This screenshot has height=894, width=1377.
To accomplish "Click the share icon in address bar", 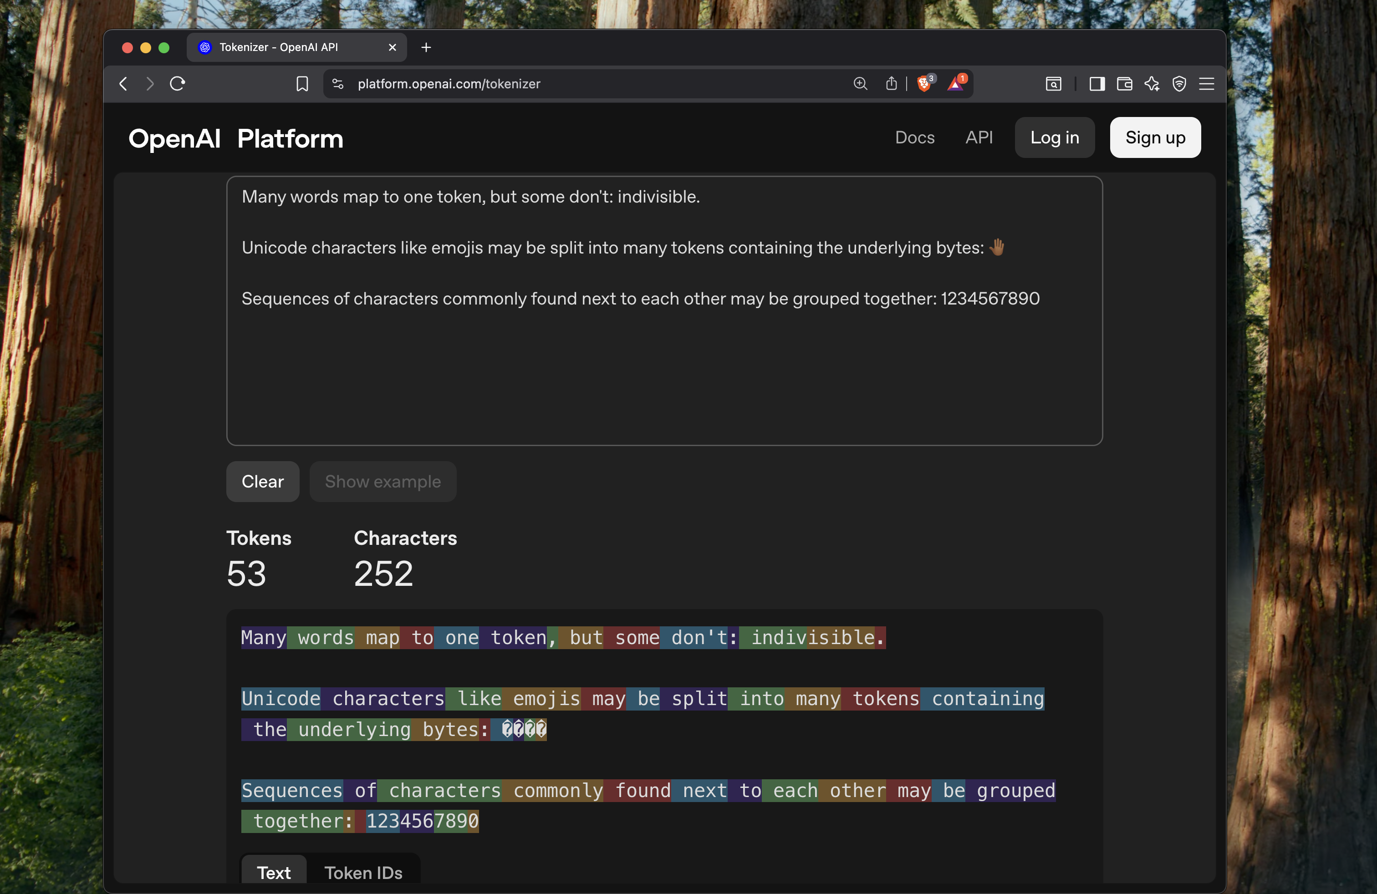I will tap(891, 84).
